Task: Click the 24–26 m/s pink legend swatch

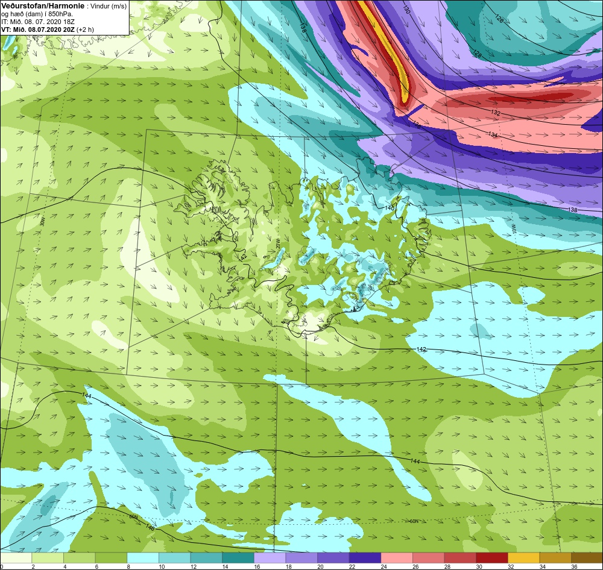Action: pos(397,558)
